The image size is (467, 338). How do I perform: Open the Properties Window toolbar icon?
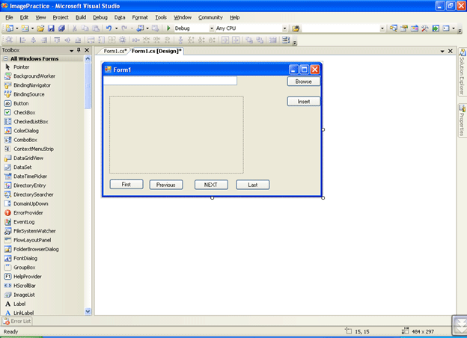[404, 28]
